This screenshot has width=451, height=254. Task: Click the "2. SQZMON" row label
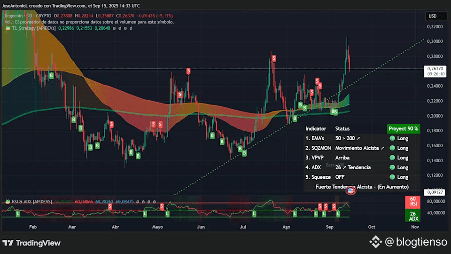318,148
